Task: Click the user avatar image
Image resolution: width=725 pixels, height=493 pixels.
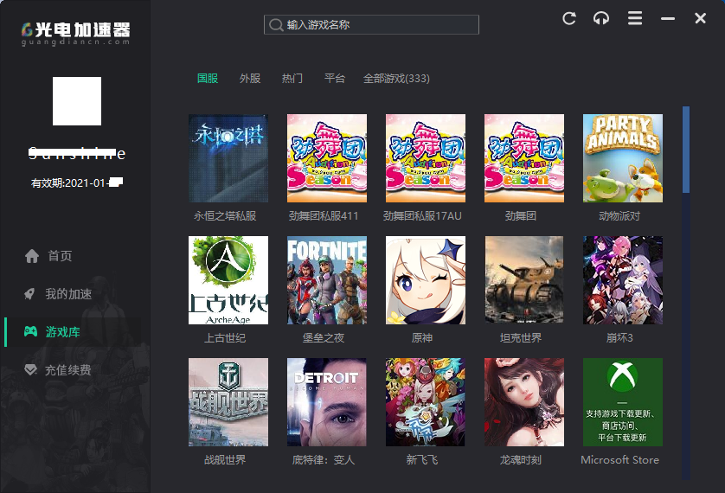Action: coord(77,101)
